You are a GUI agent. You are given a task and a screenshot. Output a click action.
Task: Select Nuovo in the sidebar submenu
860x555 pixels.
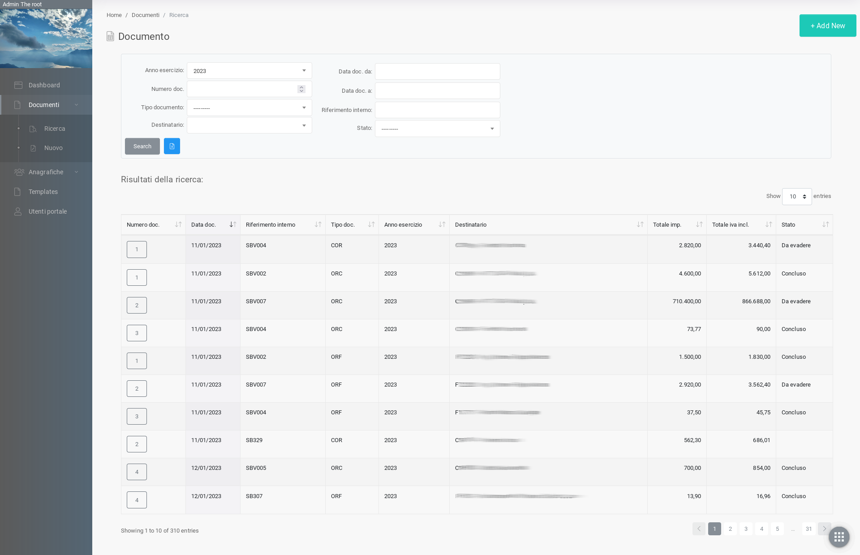tap(53, 148)
